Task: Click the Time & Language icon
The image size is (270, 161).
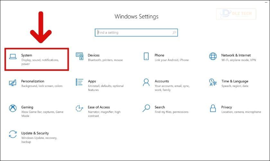Action: coord(213,82)
